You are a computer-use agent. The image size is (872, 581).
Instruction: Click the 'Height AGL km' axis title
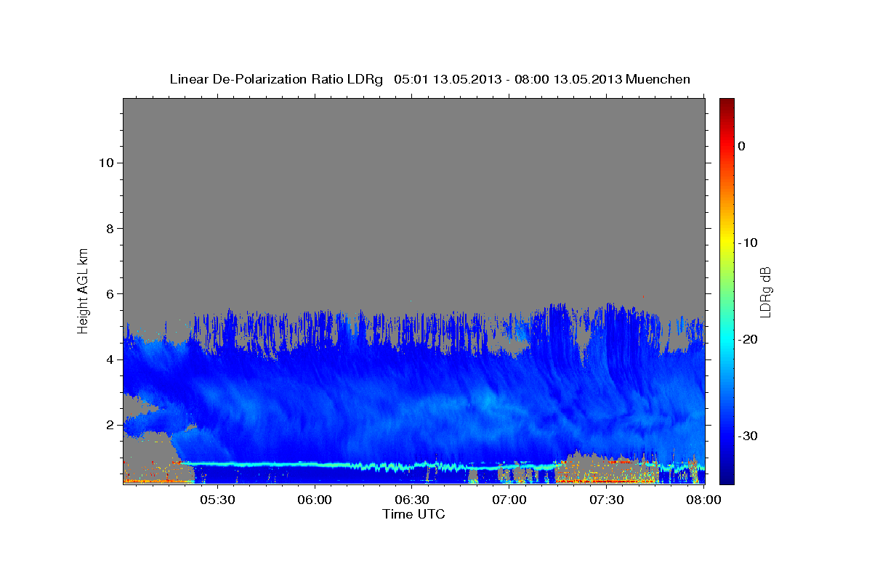click(x=84, y=291)
